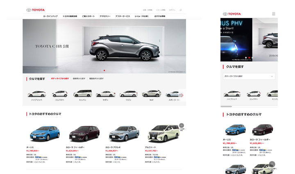Click the white アルファード van image in desktop view

pos(163,133)
